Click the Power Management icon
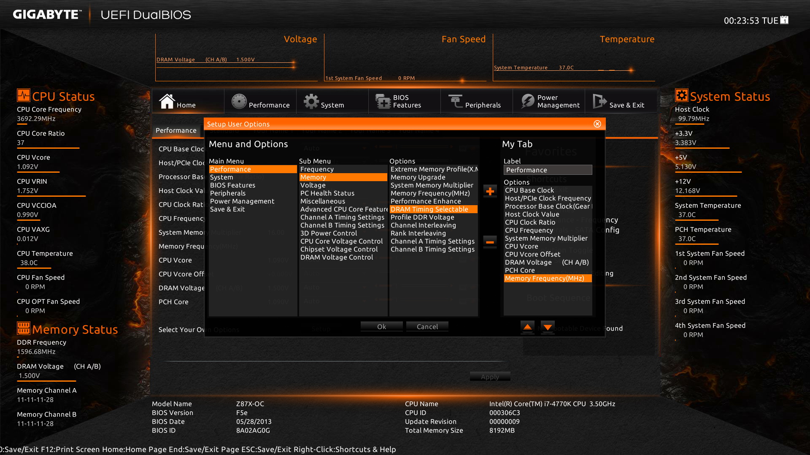The image size is (810, 455). click(x=527, y=101)
